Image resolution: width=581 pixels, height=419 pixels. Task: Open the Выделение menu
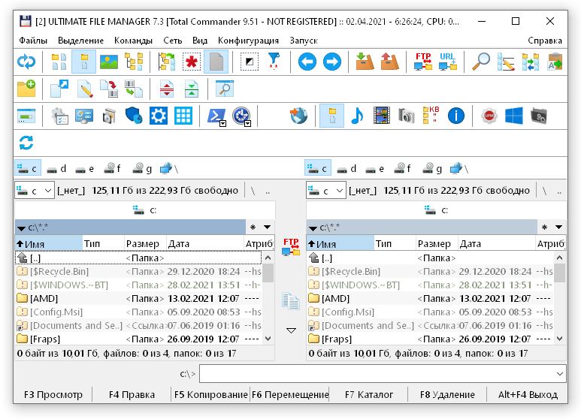(80, 41)
